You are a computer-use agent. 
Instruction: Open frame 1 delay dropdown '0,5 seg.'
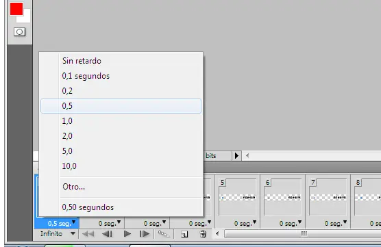(62, 223)
